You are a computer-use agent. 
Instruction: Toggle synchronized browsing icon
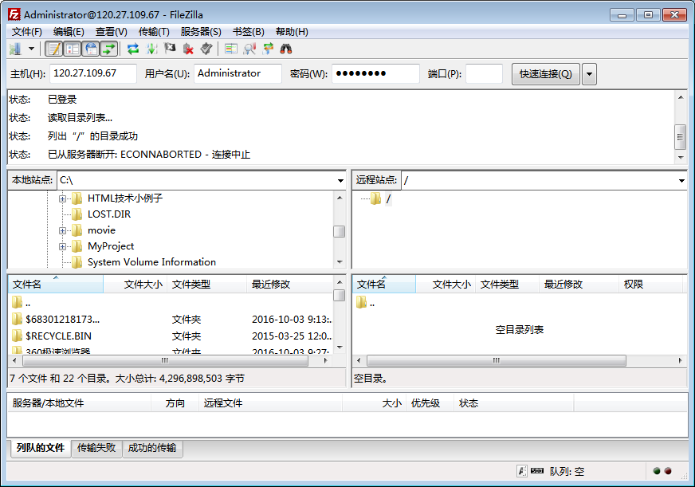(x=268, y=49)
